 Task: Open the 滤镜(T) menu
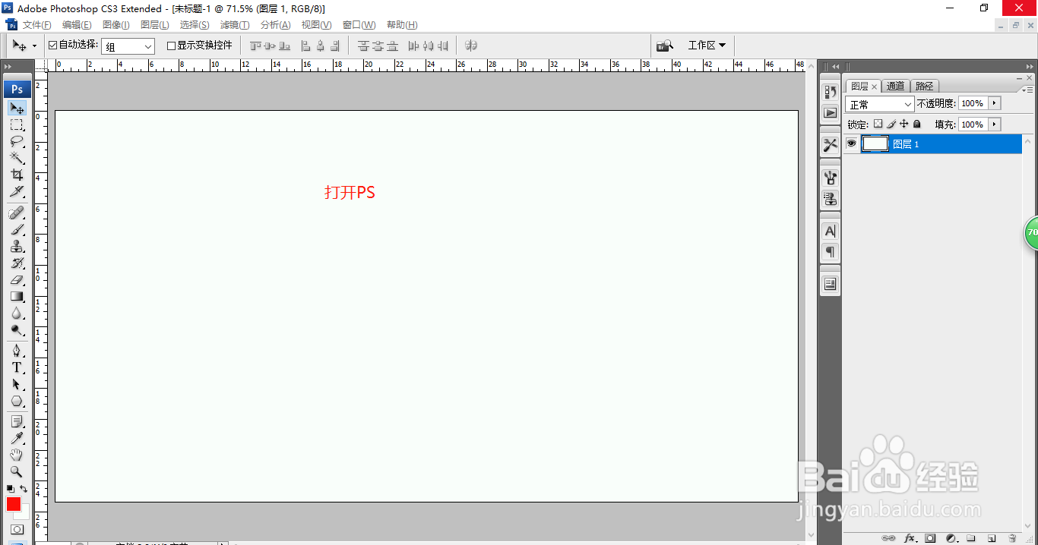click(x=235, y=25)
